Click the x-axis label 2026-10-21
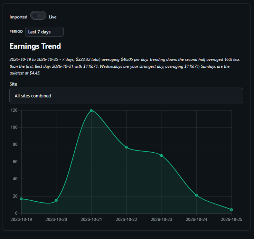Image resolution: width=254 pixels, height=239 pixels. (x=91, y=219)
